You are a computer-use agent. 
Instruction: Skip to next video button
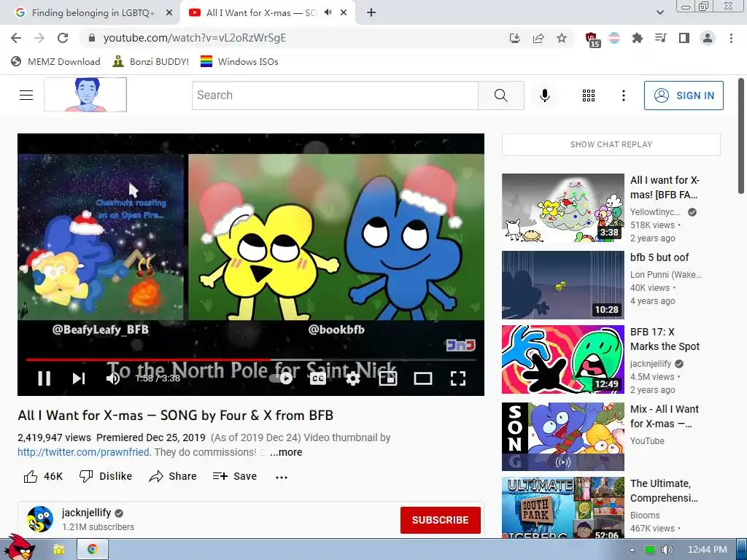pyautogui.click(x=79, y=378)
